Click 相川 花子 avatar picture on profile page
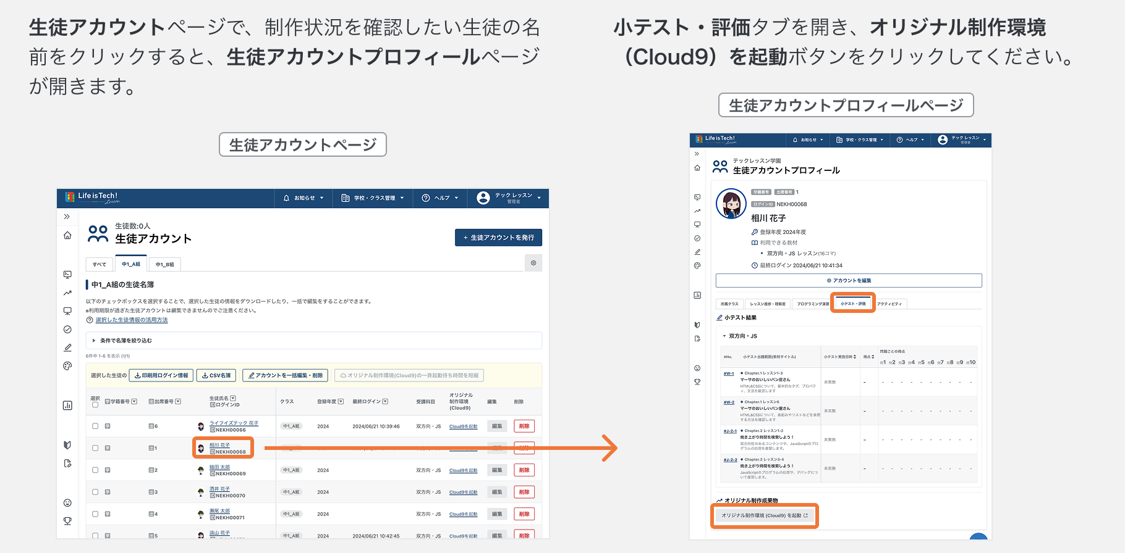 [x=731, y=204]
